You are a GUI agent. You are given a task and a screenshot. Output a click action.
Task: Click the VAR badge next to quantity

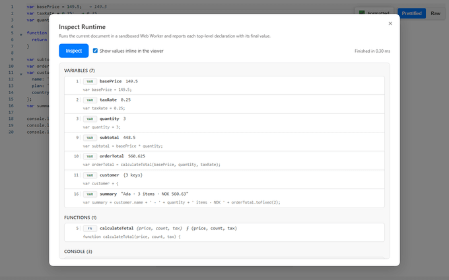pos(90,119)
